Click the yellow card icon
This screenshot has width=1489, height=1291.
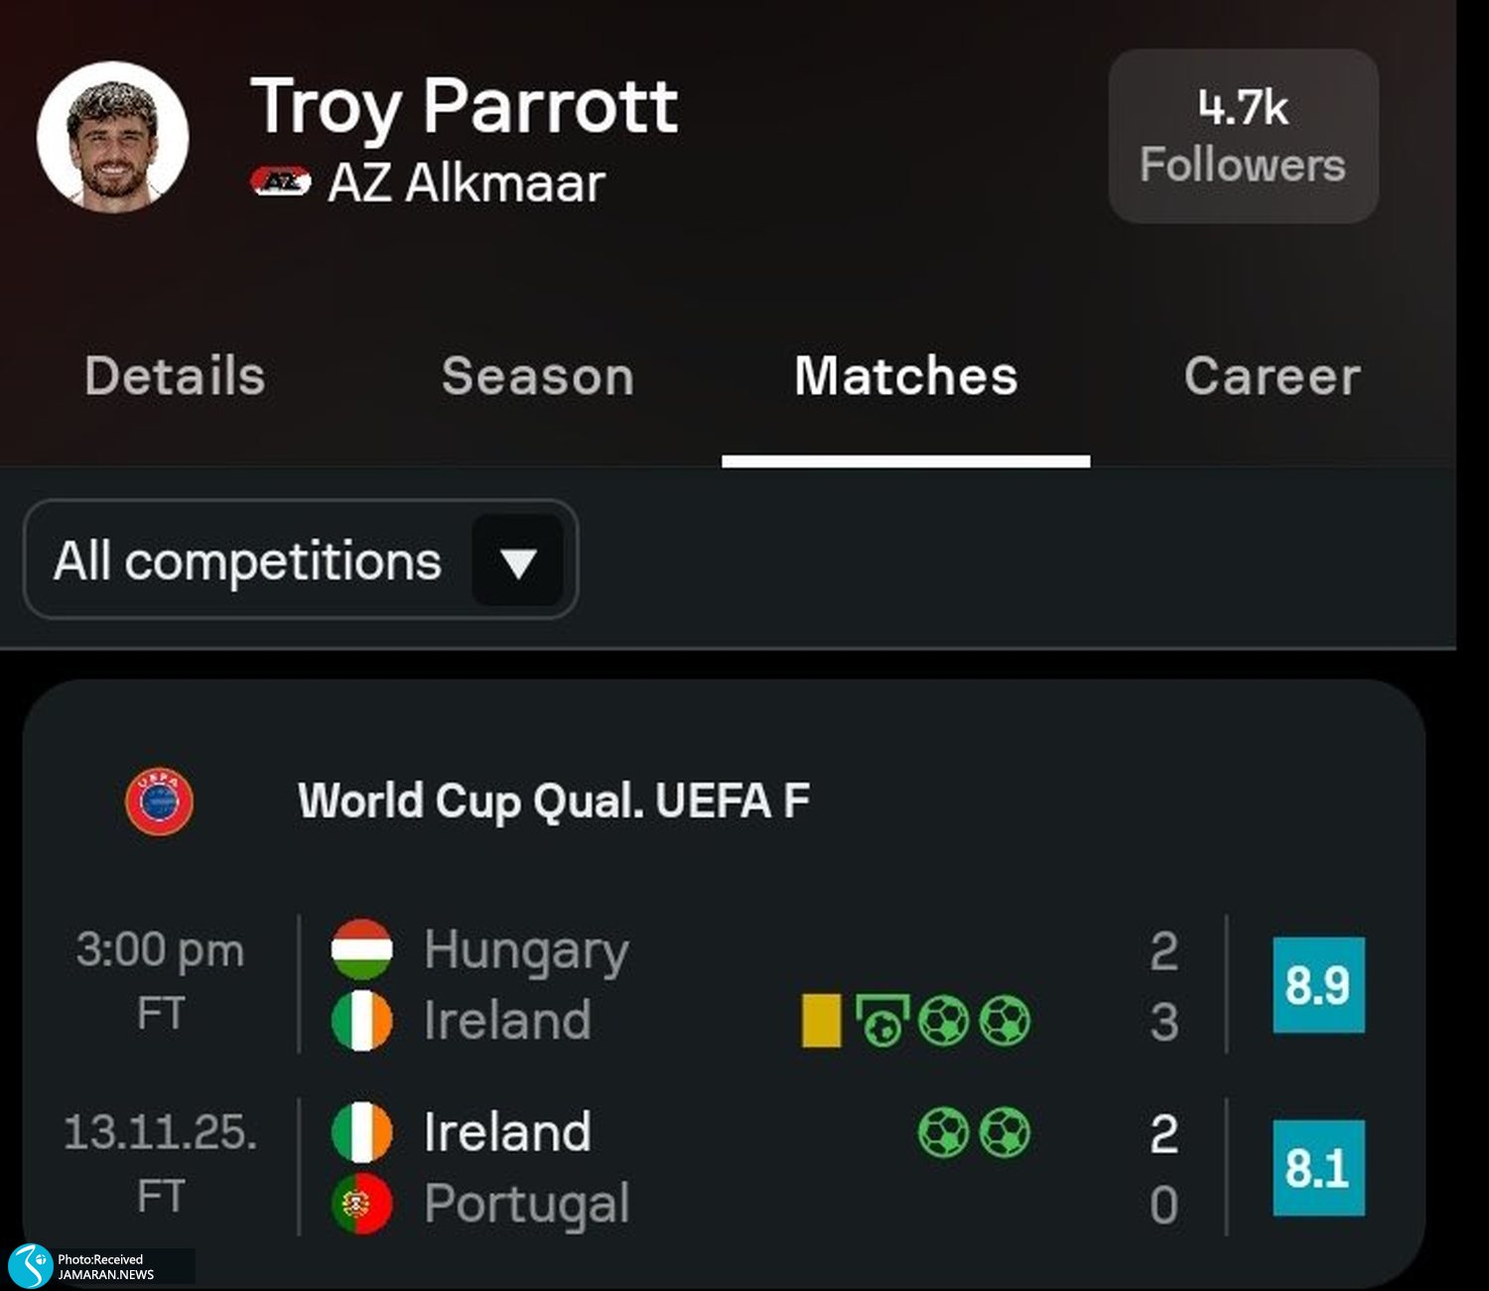point(821,1021)
